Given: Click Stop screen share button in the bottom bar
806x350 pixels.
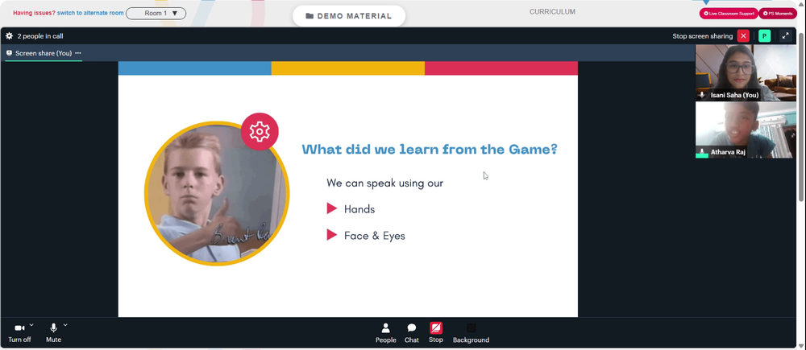Looking at the screenshot, I should [x=436, y=333].
